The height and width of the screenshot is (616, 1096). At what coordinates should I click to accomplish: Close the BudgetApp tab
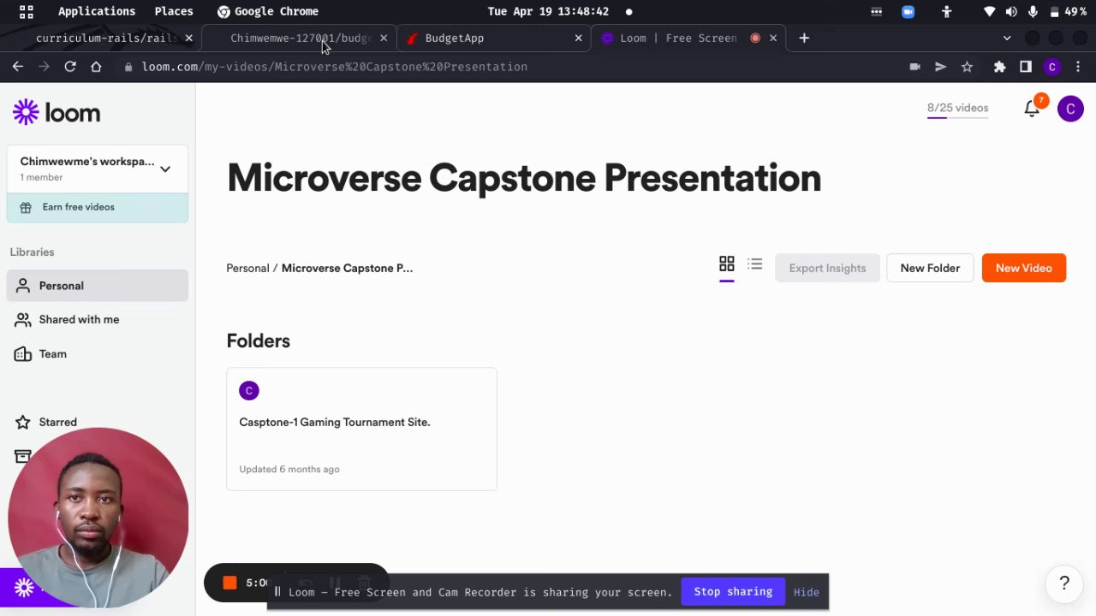(578, 38)
